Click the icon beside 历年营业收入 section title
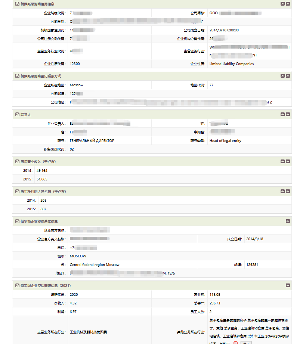The image size is (306, 344). [x=17, y=161]
